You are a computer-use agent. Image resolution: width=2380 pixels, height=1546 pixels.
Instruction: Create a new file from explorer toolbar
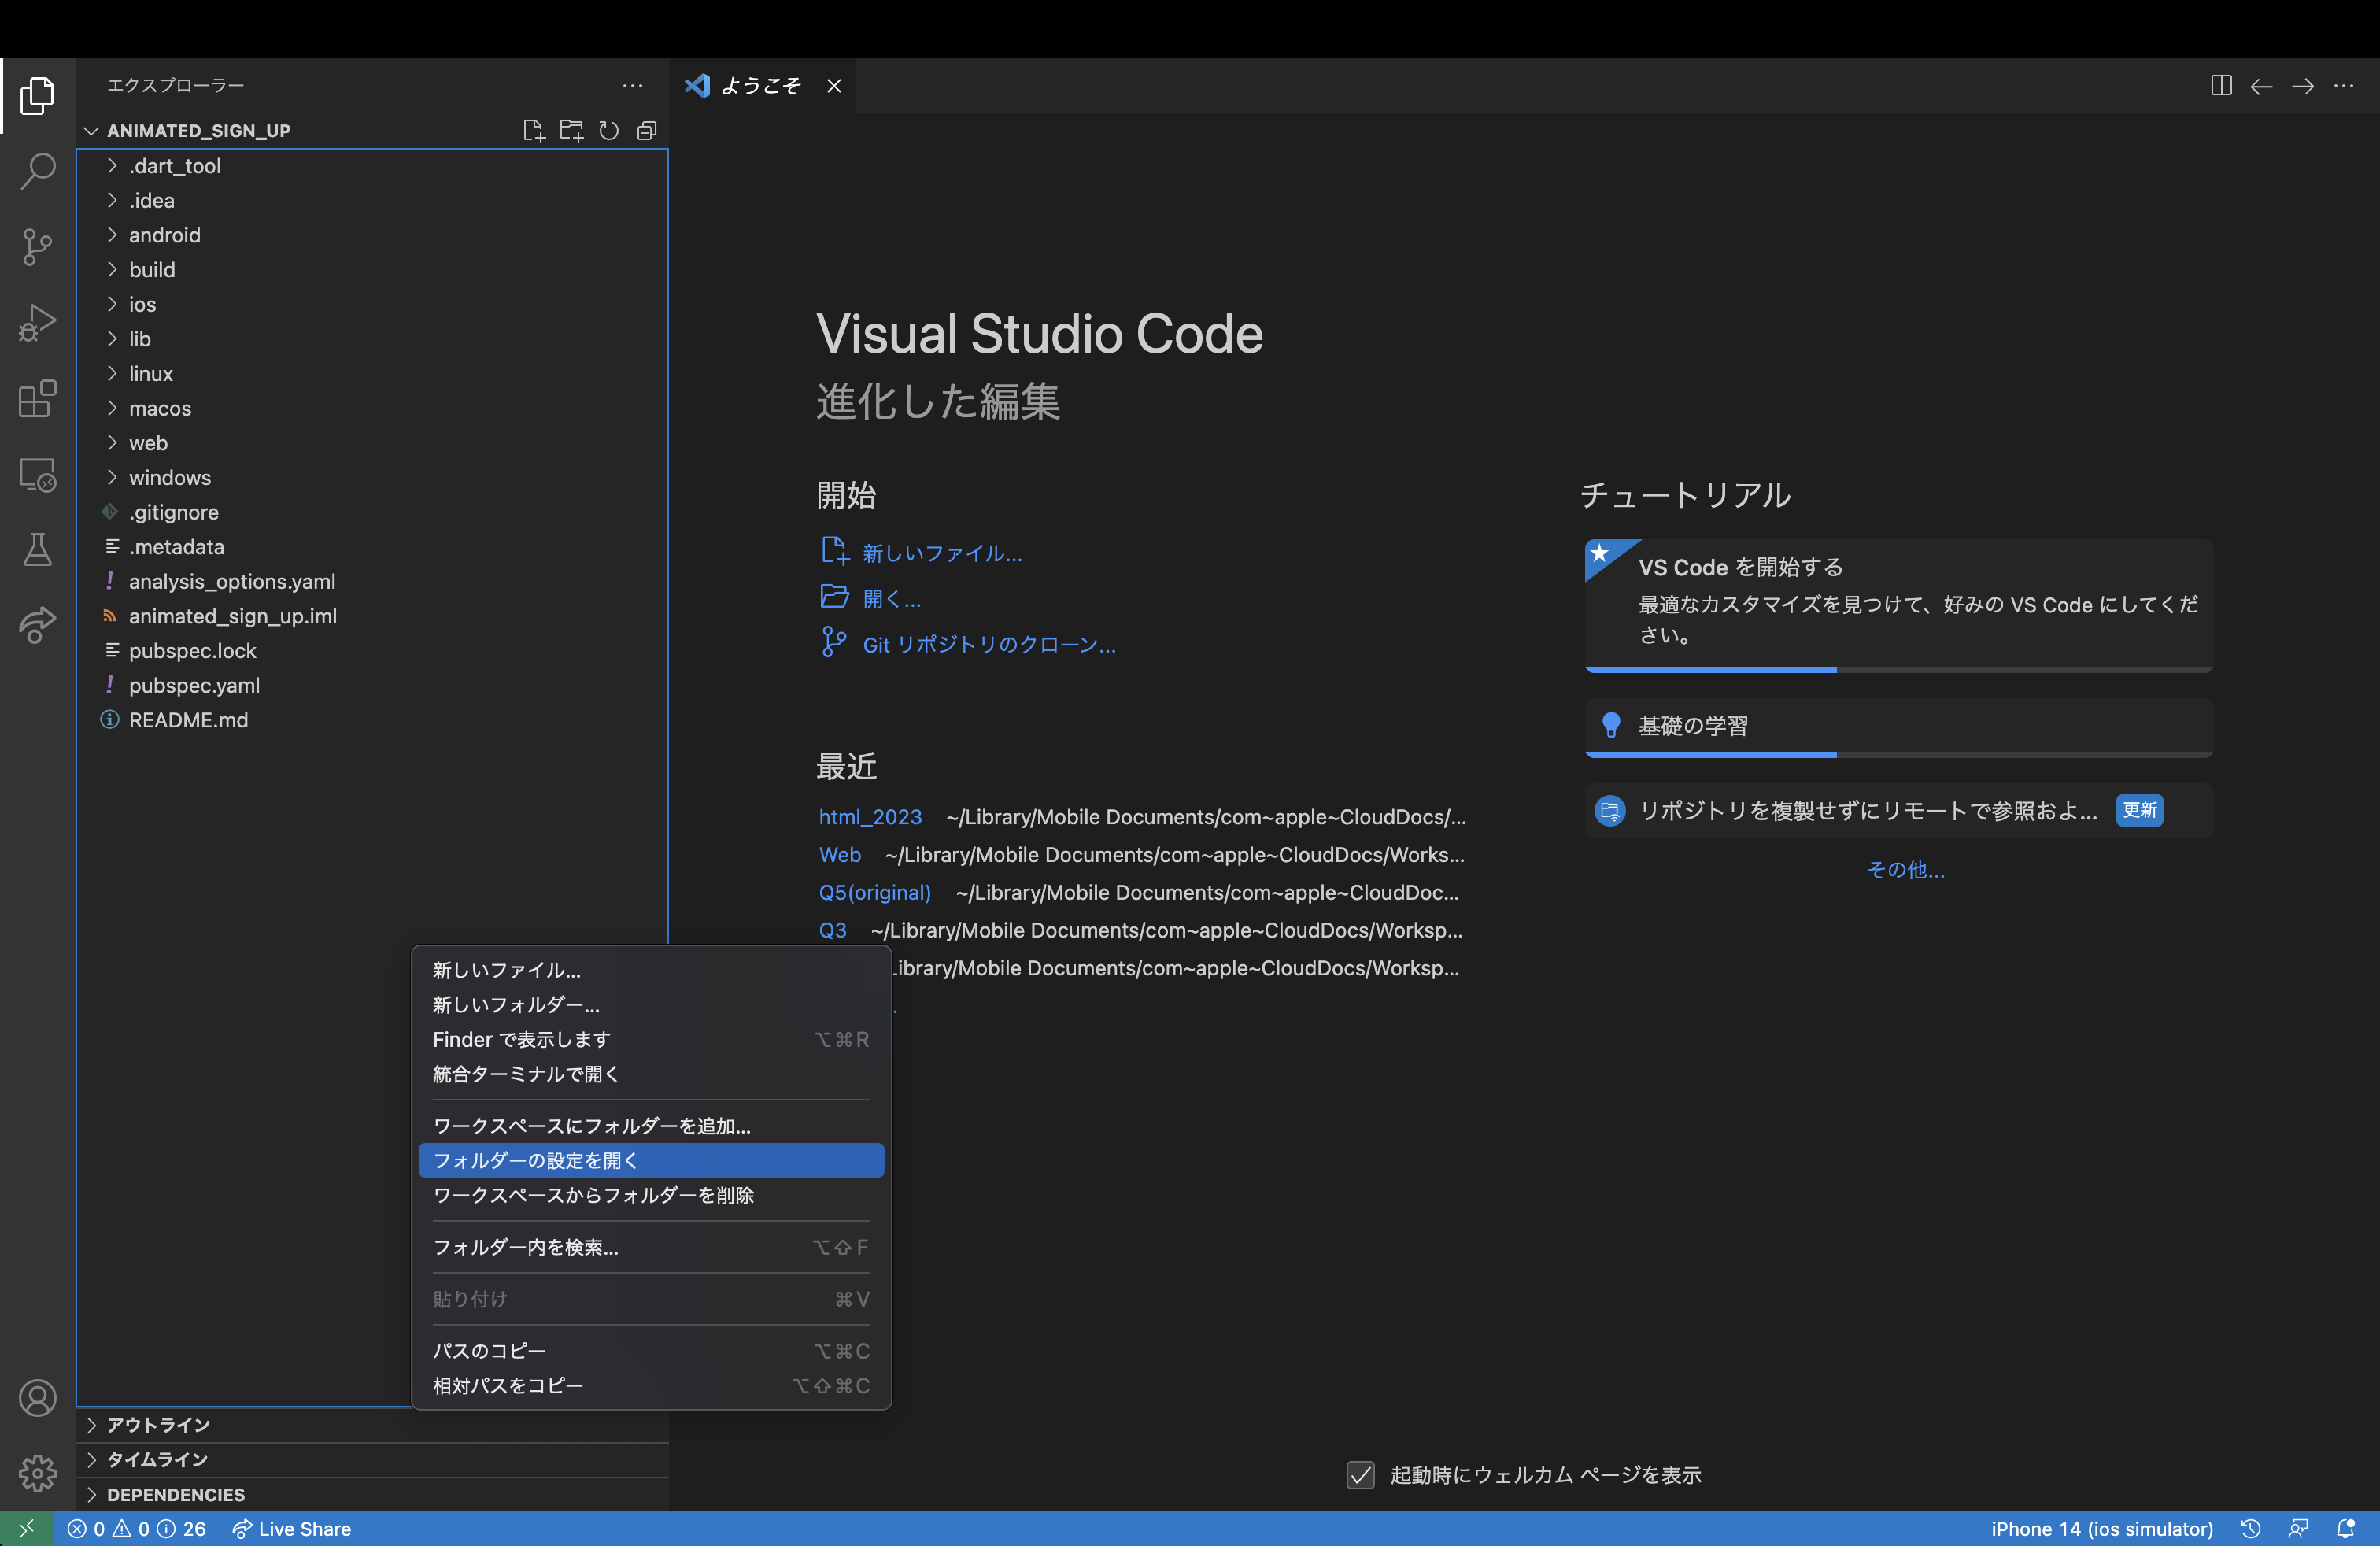tap(533, 130)
